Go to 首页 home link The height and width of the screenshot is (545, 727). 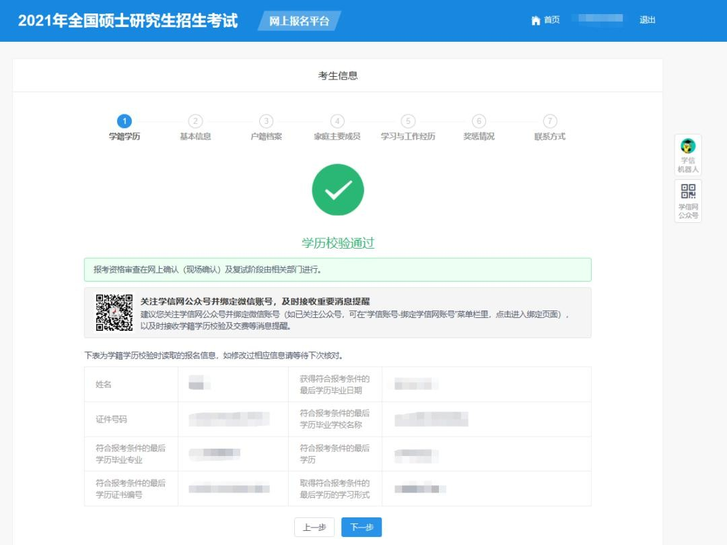(x=551, y=20)
